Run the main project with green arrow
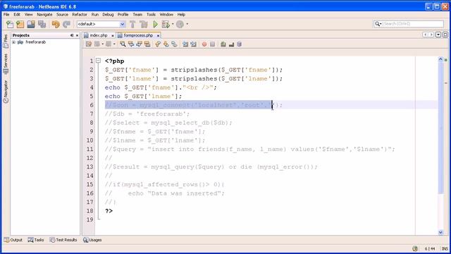This screenshot has width=451, height=254. [x=155, y=24]
